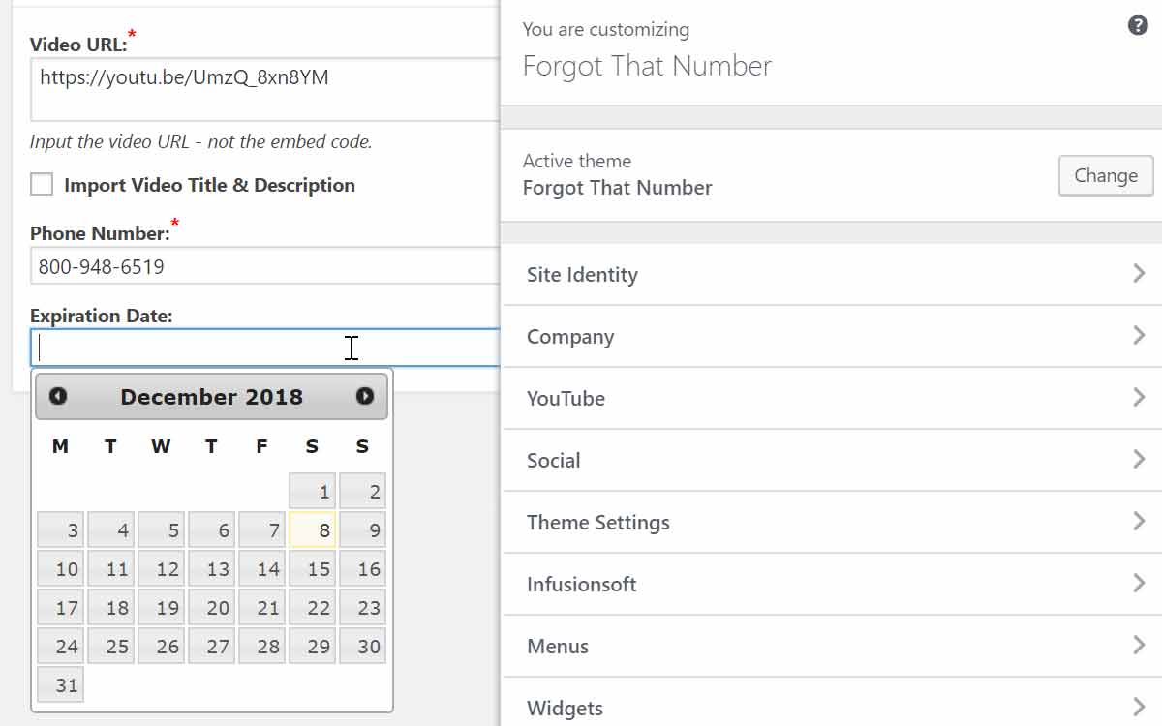1162x726 pixels.
Task: Focus the Expiration Date field
Action: pyautogui.click(x=264, y=348)
